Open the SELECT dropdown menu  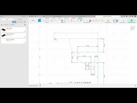point(123,23)
